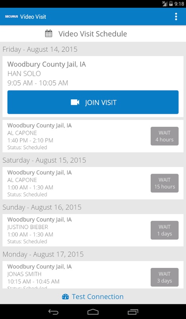Click the speedometer icon beside Test Connection
This screenshot has width=186, height=319.
65,297
